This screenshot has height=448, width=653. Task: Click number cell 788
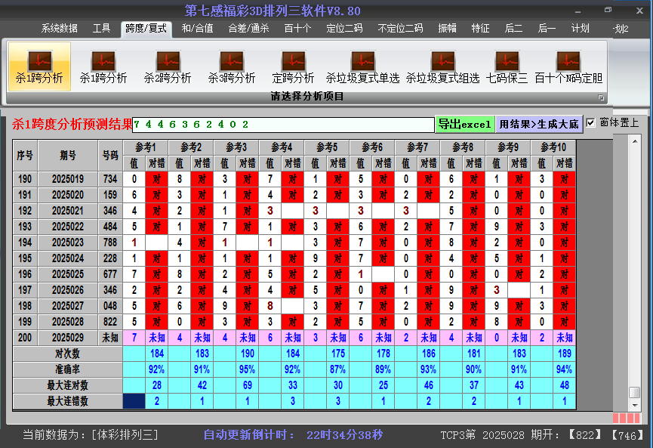point(110,243)
